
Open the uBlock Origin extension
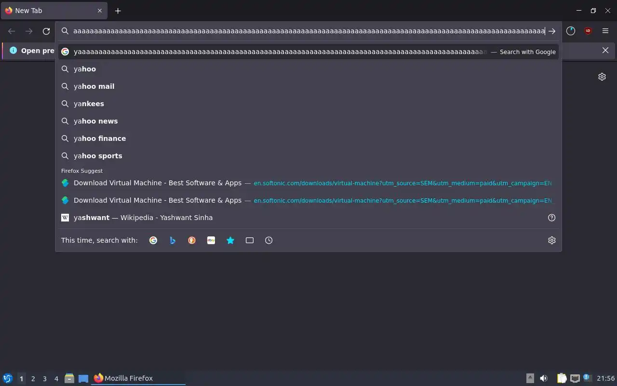[588, 31]
